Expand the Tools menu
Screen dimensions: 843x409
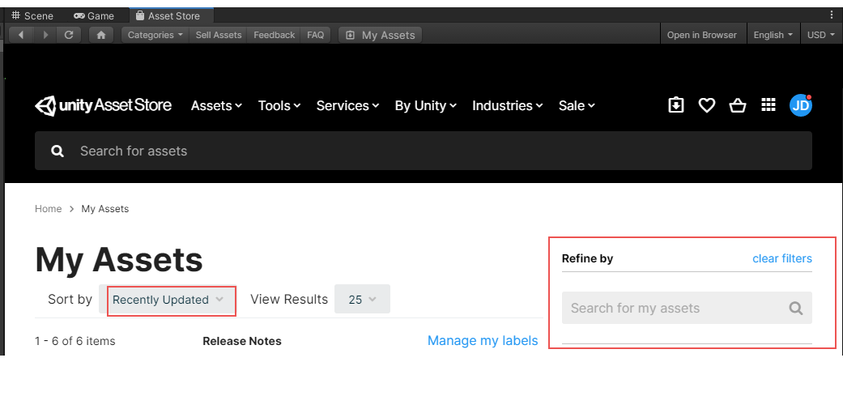[279, 106]
